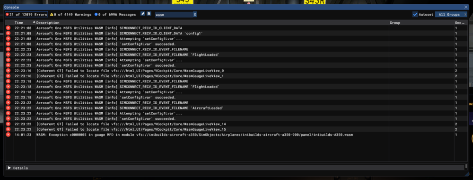
Task: Click error icon of the WasmGaugeLiveView_14 row
Action: pos(8,124)
